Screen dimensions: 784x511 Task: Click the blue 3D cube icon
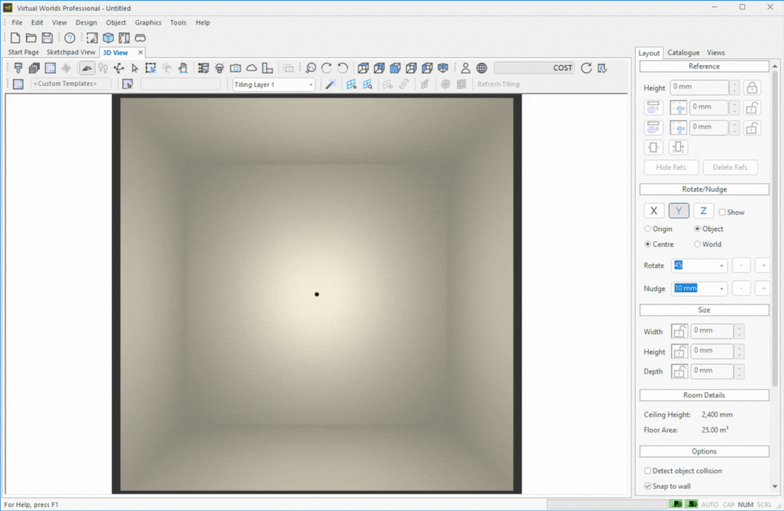point(108,38)
